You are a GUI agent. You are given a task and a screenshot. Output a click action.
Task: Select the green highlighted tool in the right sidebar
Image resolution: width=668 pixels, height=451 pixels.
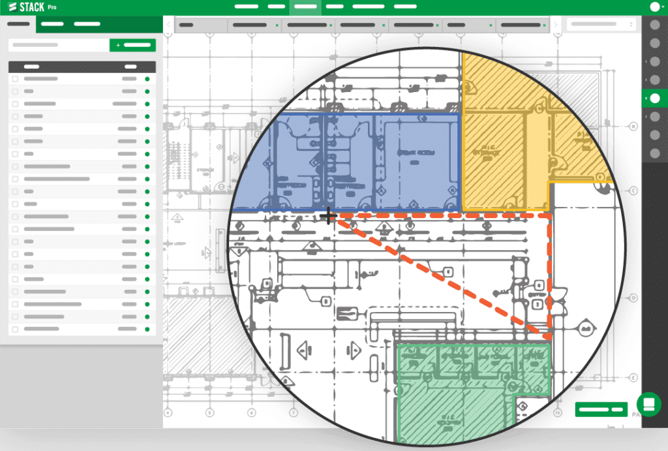[655, 99]
